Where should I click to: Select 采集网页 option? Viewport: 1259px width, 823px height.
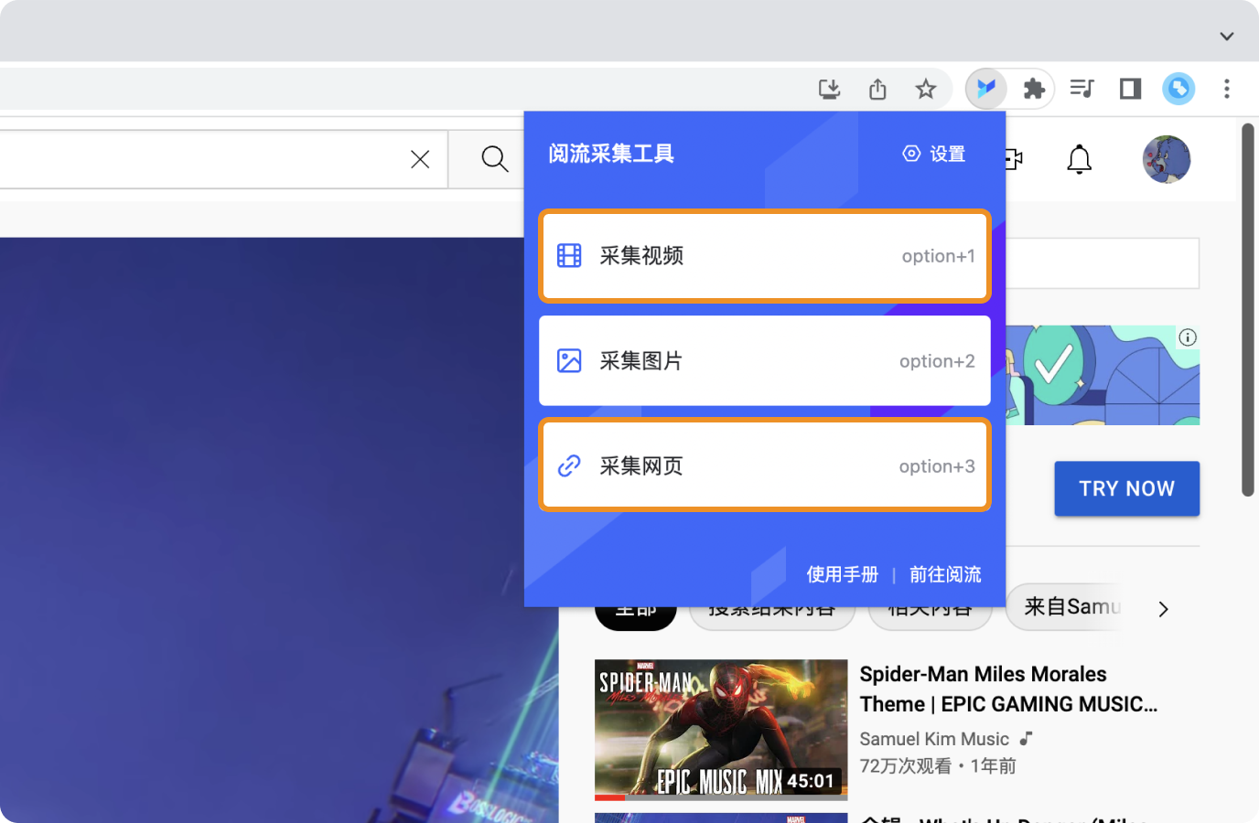pyautogui.click(x=765, y=465)
